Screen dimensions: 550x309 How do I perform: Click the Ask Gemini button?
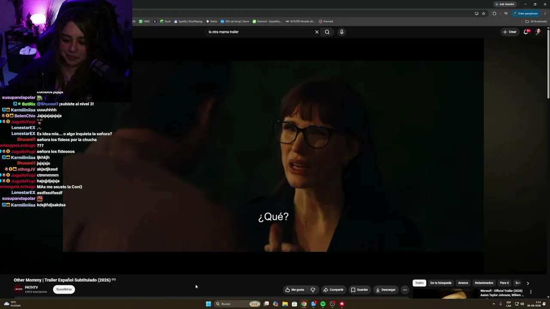[x=505, y=4]
